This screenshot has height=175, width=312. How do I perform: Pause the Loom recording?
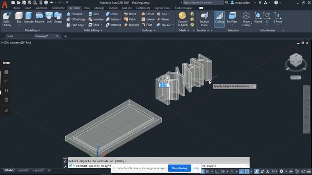pyautogui.click(x=6, y=90)
